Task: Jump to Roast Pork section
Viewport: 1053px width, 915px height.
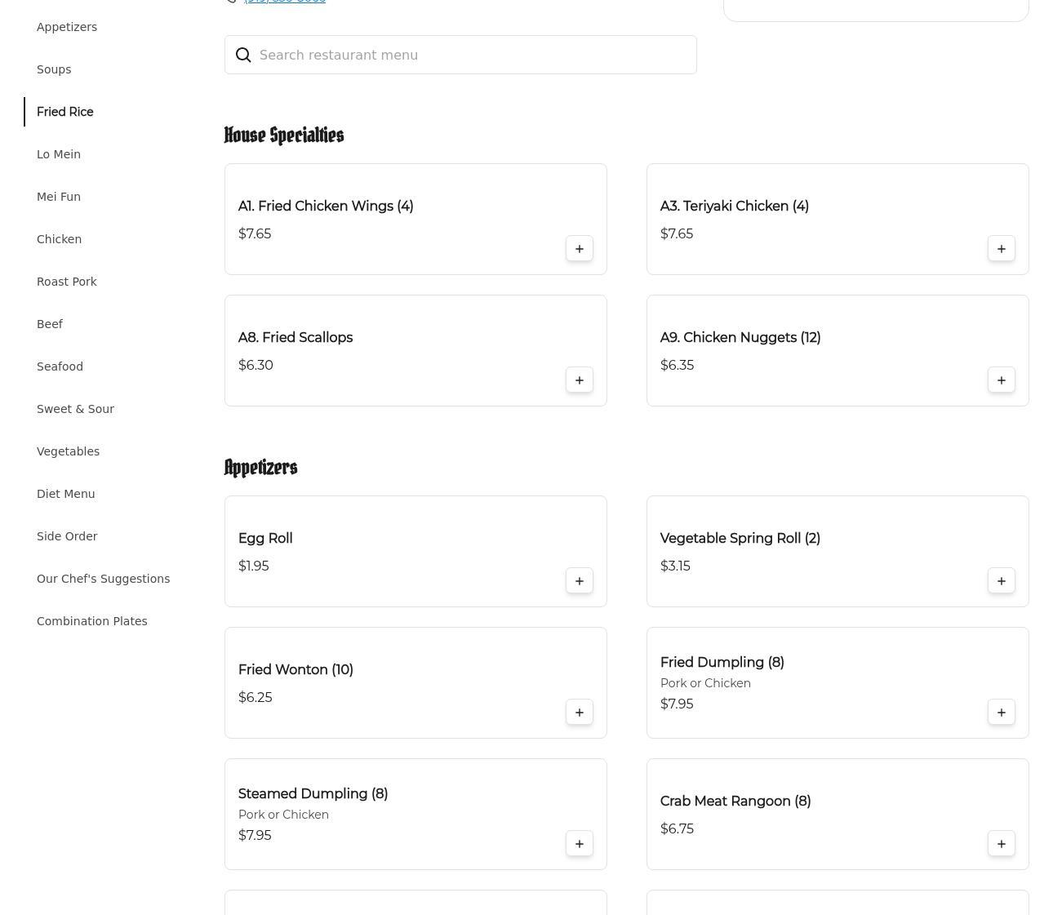Action: pyautogui.click(x=67, y=282)
